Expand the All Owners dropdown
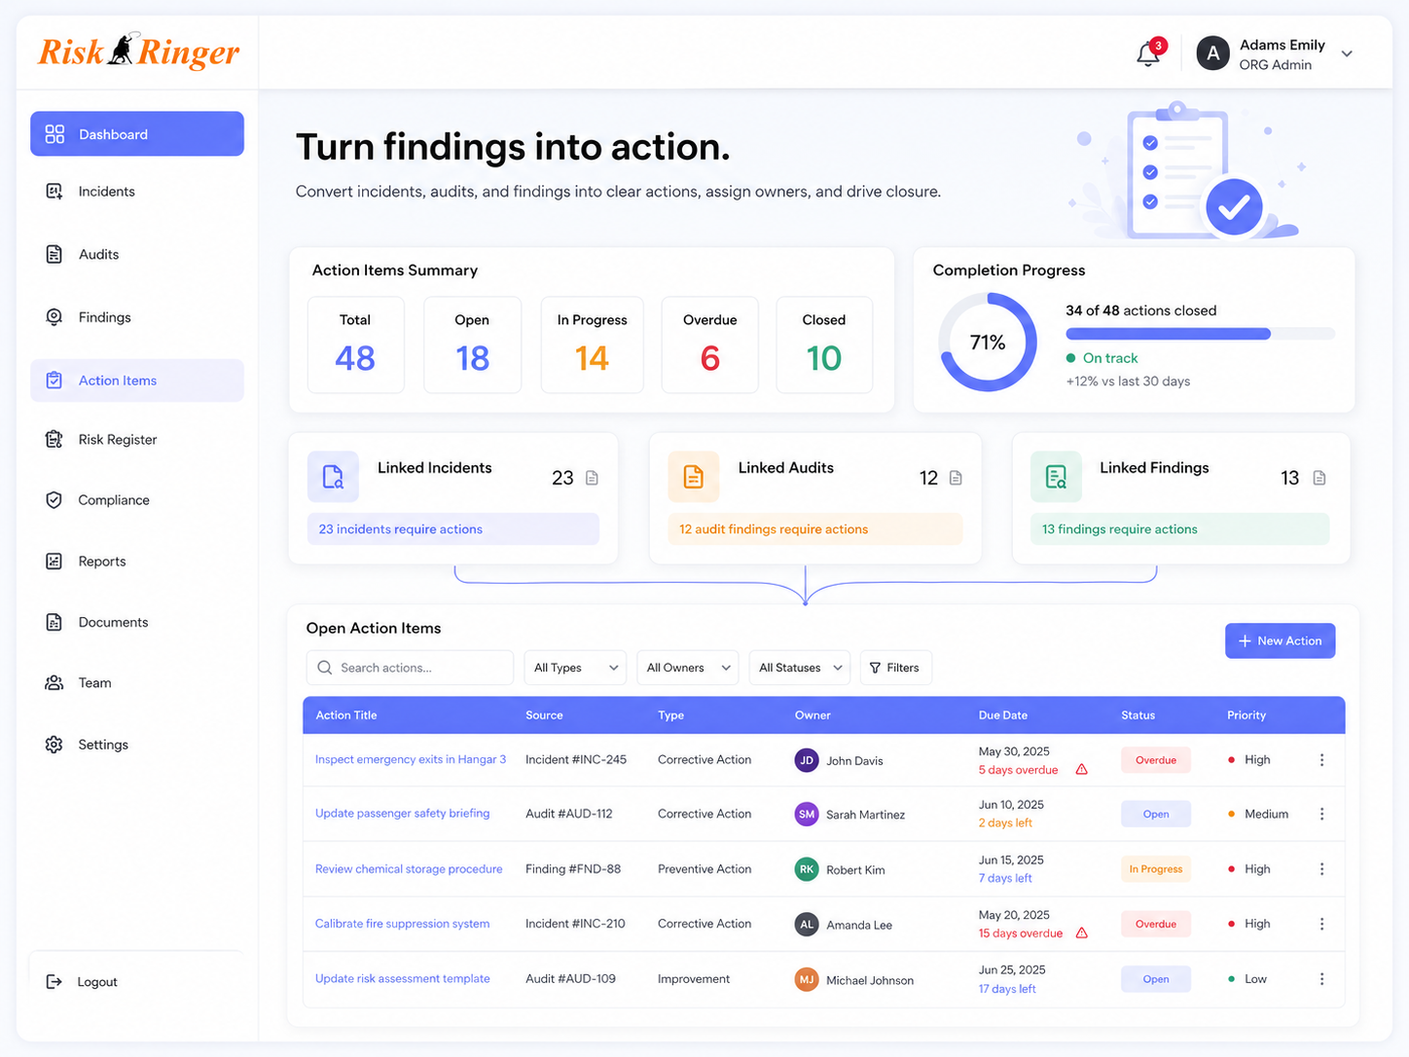Viewport: 1409px width, 1057px height. tap(688, 668)
